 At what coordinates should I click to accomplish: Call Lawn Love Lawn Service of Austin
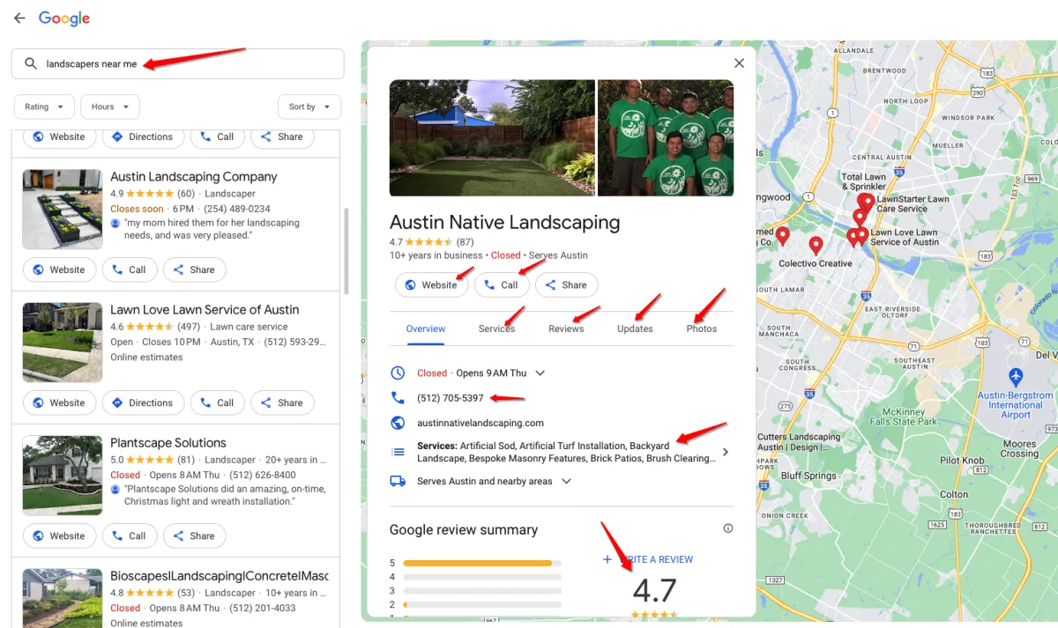(218, 403)
